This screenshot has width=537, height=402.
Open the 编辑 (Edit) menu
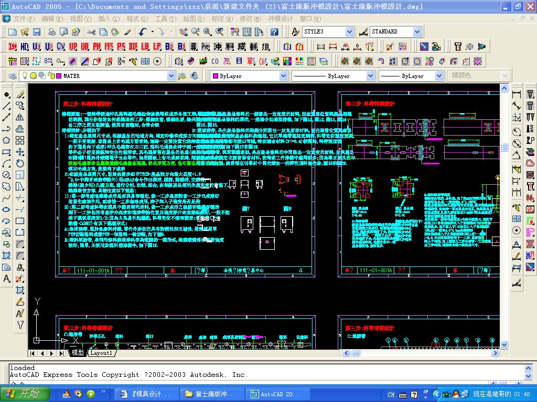[52, 19]
